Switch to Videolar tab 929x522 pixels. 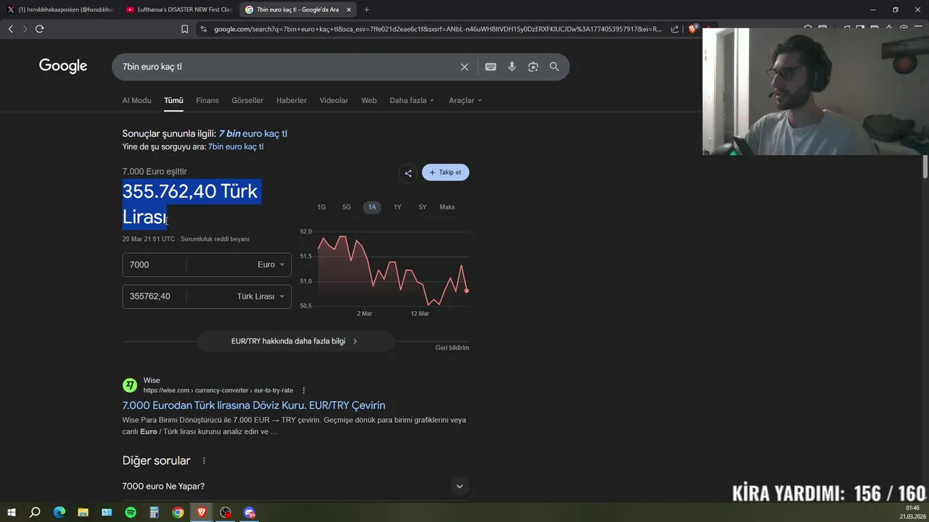click(334, 101)
